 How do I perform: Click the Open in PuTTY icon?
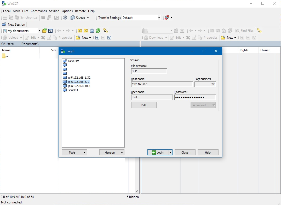pos(49,17)
